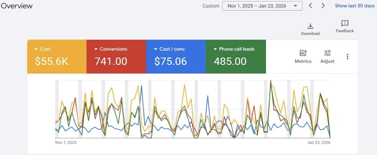Expand the Cost metric dropdown arrow
Image resolution: width=377 pixels, height=155 pixels.
point(36,49)
